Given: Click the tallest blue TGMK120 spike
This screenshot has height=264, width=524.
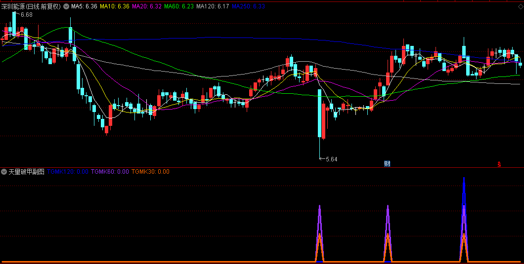Looking at the screenshot, I should point(464,219).
